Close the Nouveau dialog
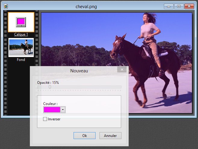Viewport: 198px width, 149px height. 122,70
